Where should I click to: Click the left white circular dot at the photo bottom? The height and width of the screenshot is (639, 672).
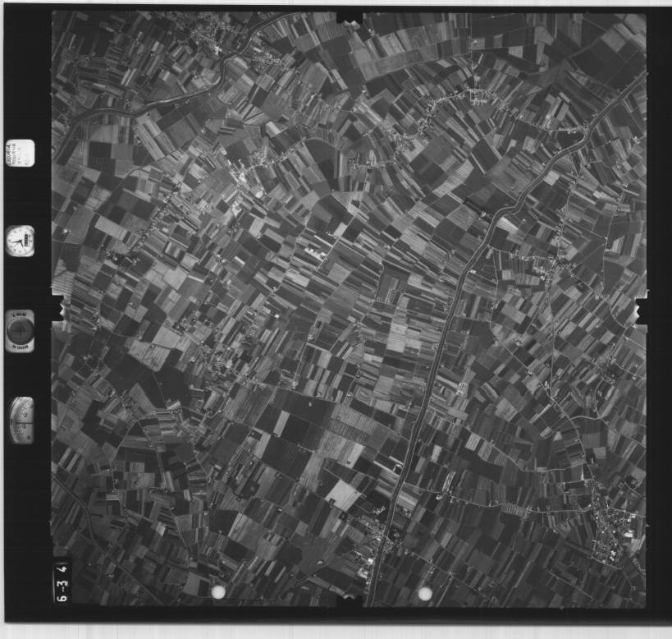pos(218,592)
